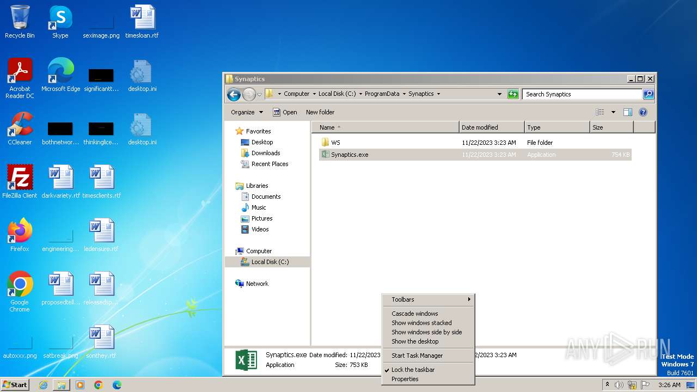Toggle Lock the taskbar option
Viewport: 697px width, 392px height.
428,370
